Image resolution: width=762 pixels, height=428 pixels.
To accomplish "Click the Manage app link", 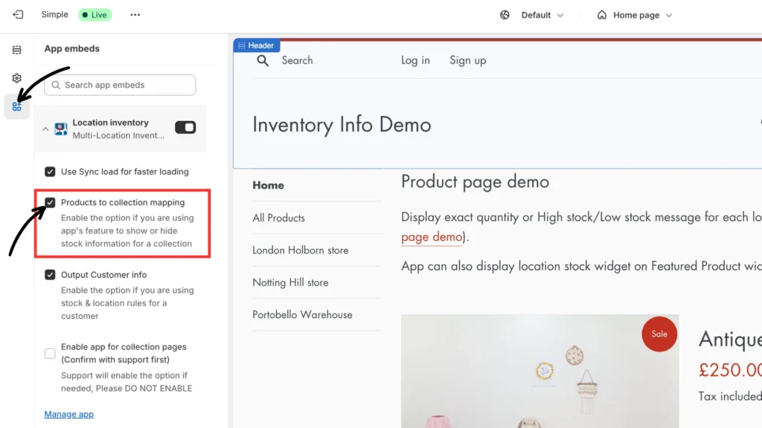I will 68,414.
